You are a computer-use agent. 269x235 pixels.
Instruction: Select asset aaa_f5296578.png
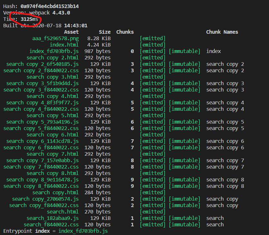pos(55,39)
